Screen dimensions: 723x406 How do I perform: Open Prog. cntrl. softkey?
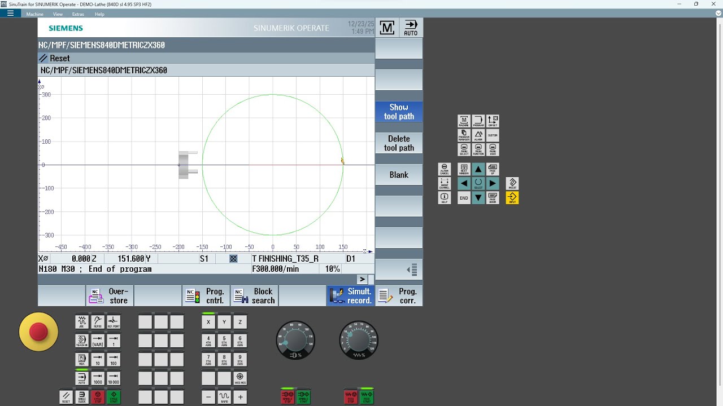click(206, 296)
